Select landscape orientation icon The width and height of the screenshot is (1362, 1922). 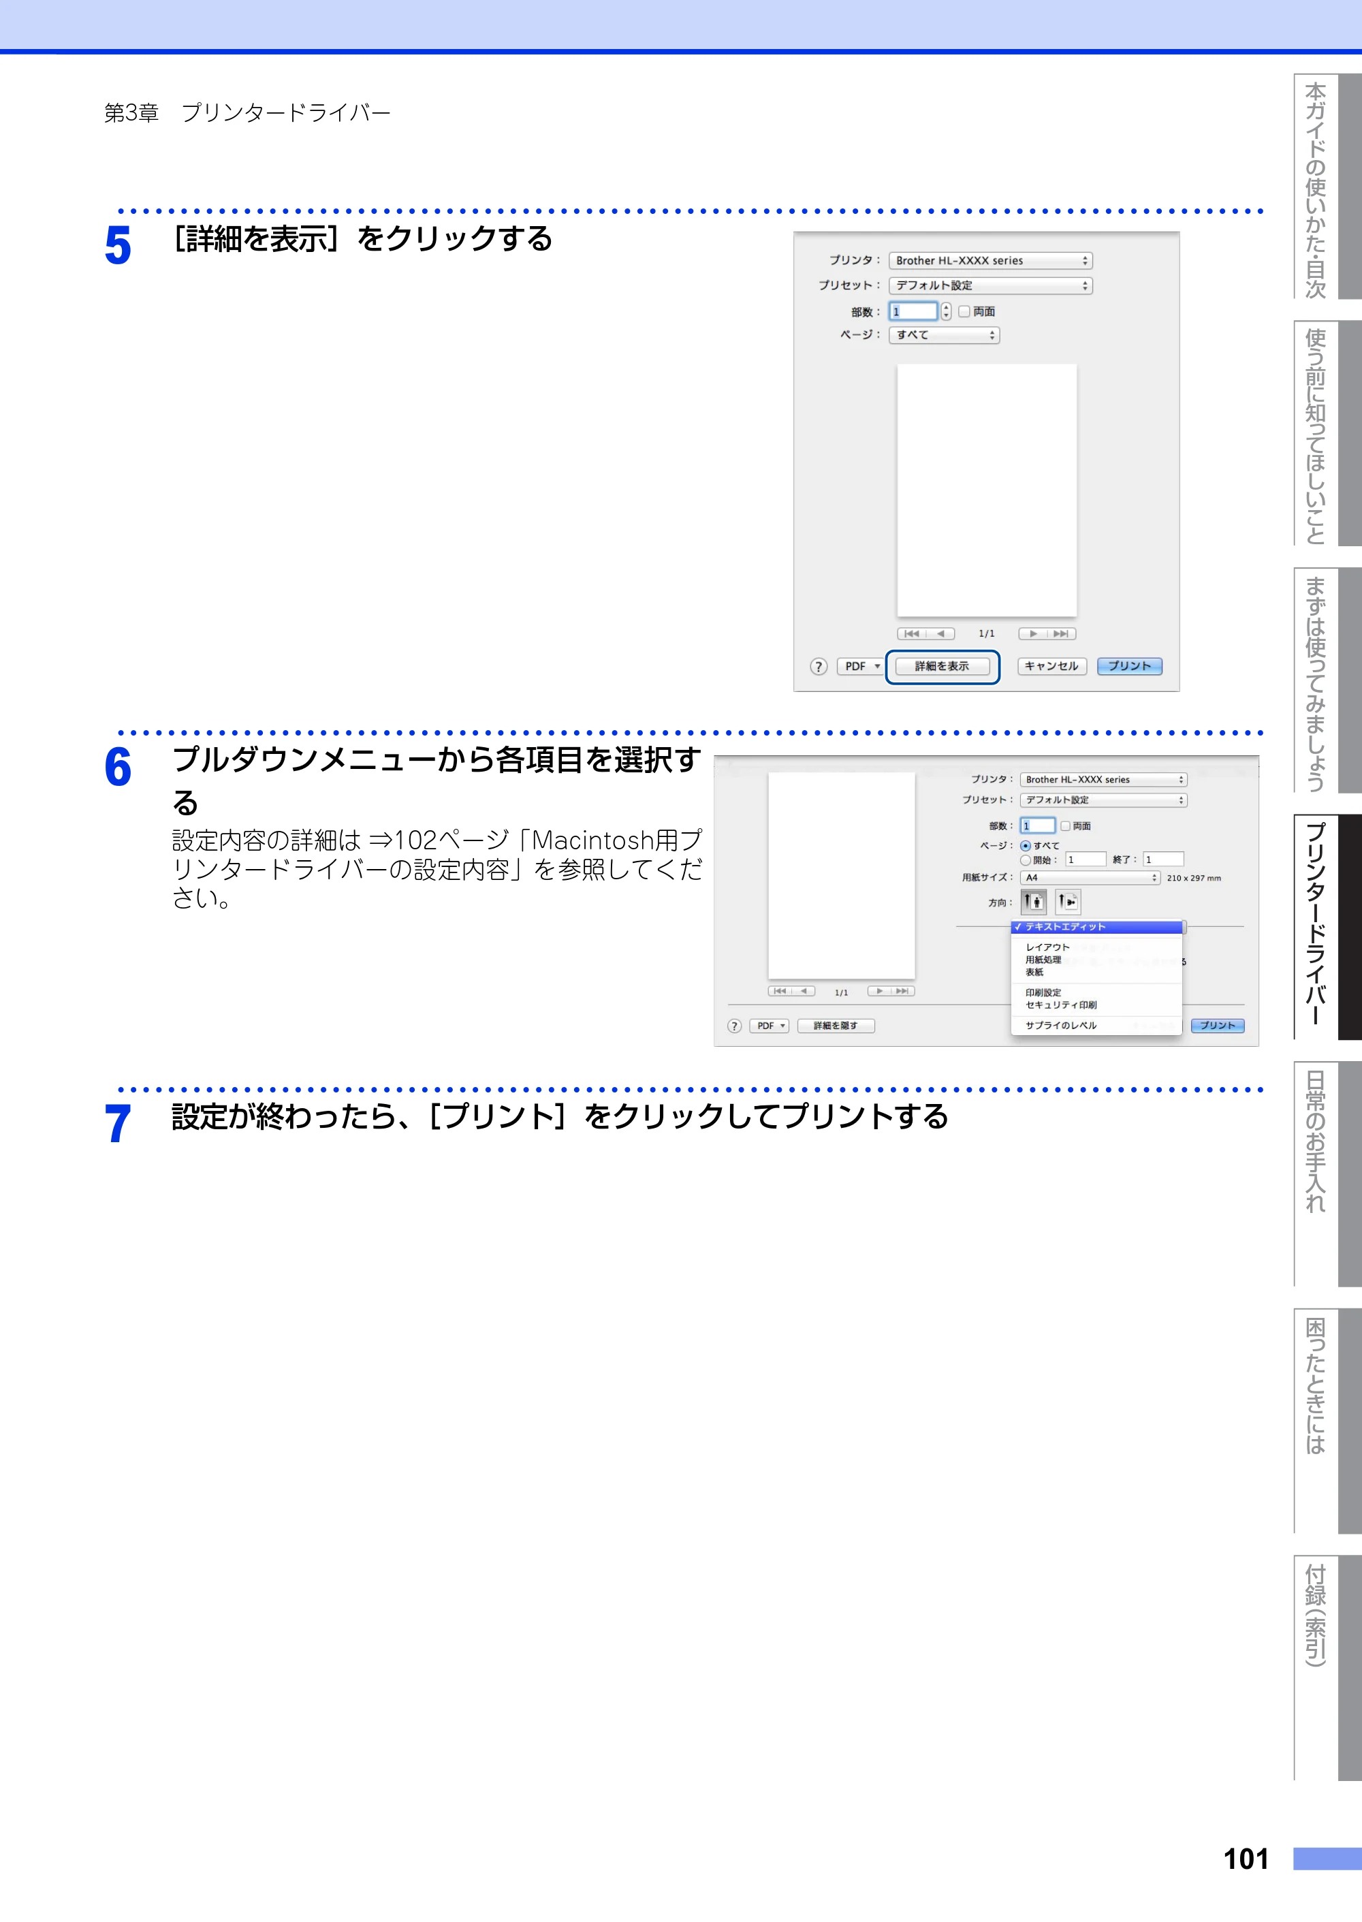1068,902
